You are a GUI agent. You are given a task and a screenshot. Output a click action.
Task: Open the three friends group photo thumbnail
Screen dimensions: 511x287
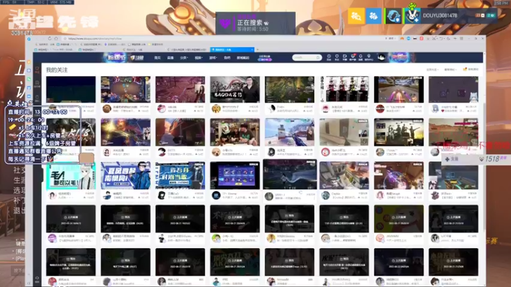(234, 132)
